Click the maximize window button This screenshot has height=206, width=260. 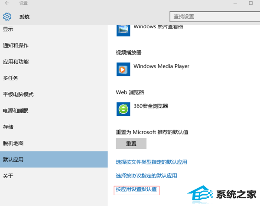point(251,3)
